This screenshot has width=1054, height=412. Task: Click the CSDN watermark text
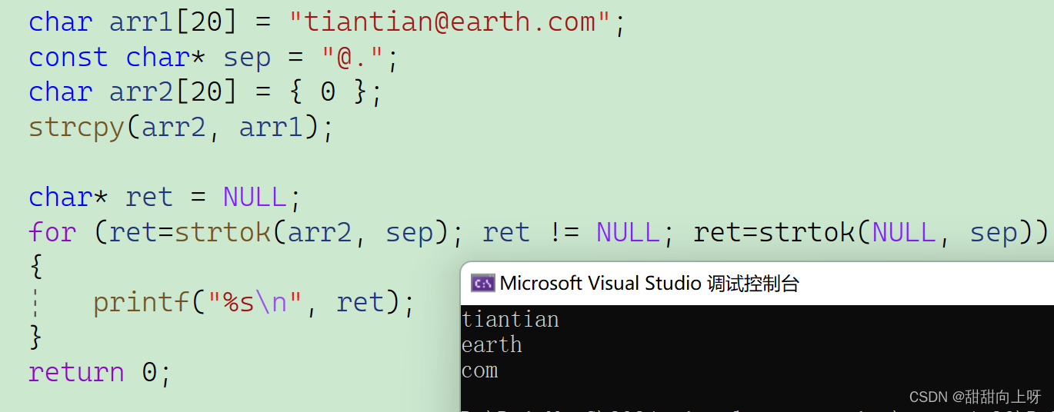point(974,397)
